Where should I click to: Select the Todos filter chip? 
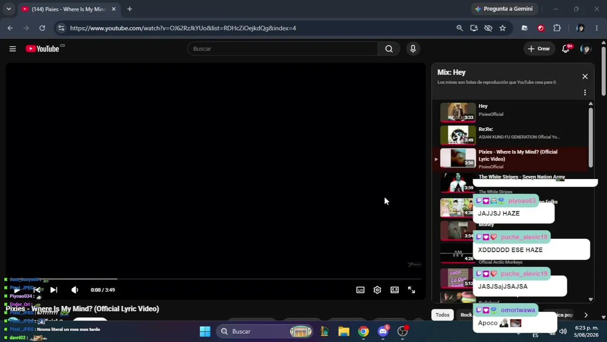442,315
